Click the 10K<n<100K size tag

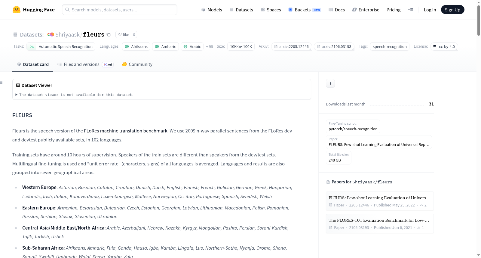241,46
